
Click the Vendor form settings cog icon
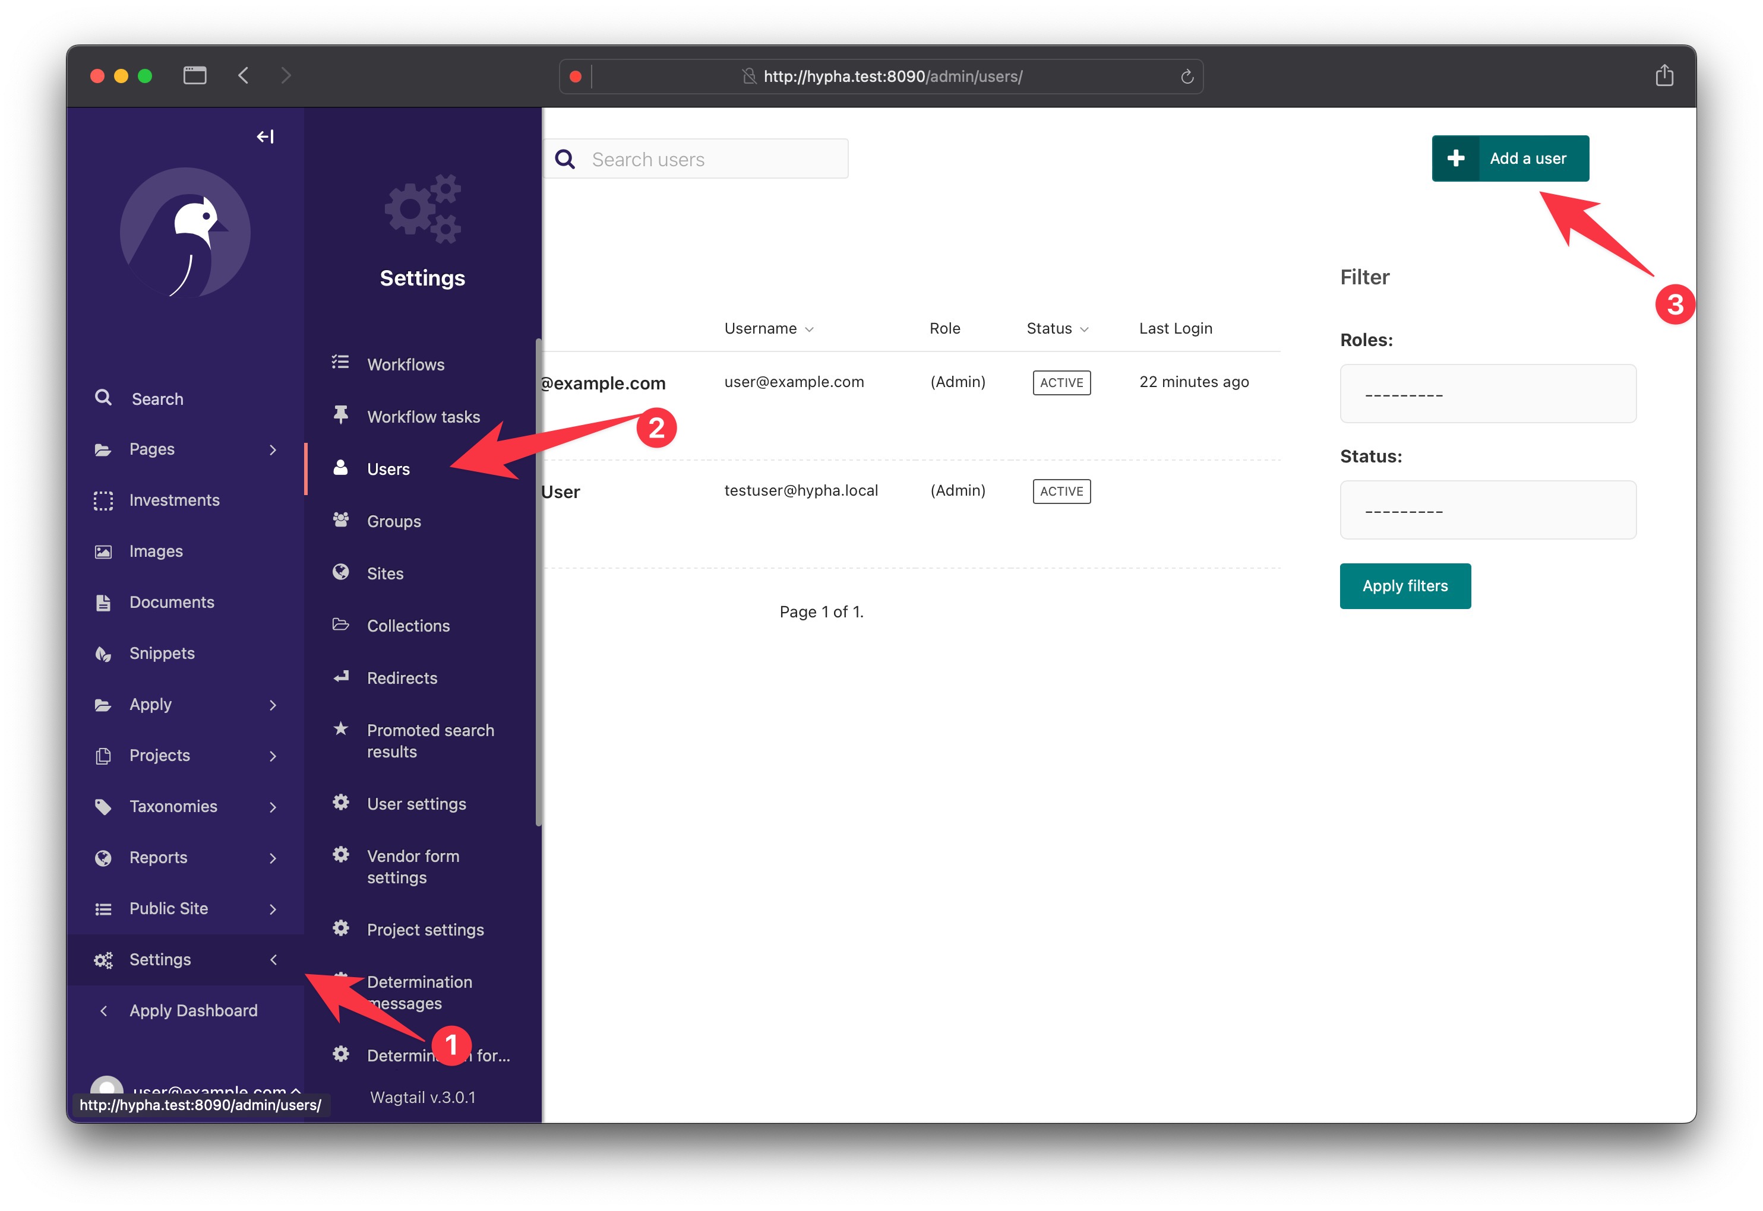340,854
